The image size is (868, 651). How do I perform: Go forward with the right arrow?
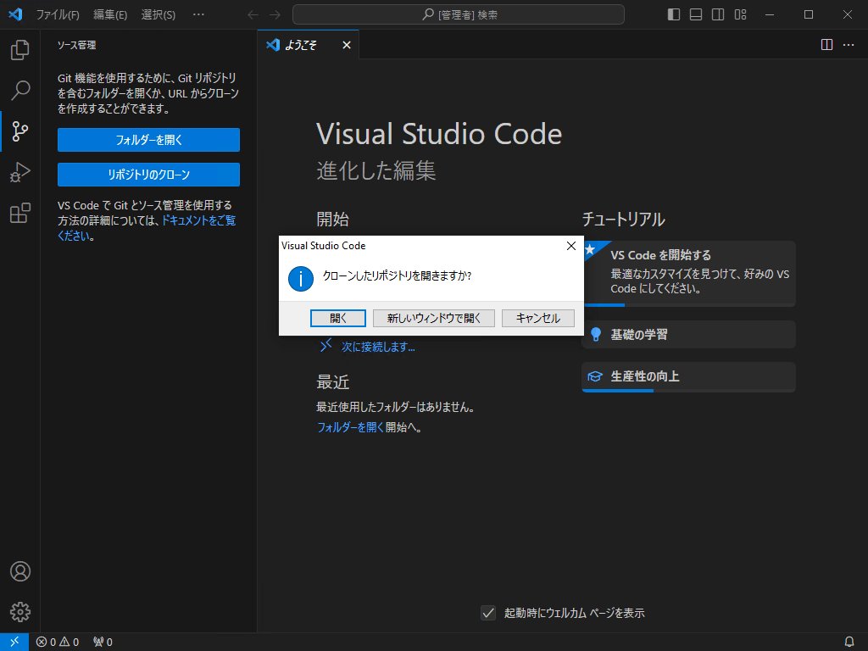[275, 15]
